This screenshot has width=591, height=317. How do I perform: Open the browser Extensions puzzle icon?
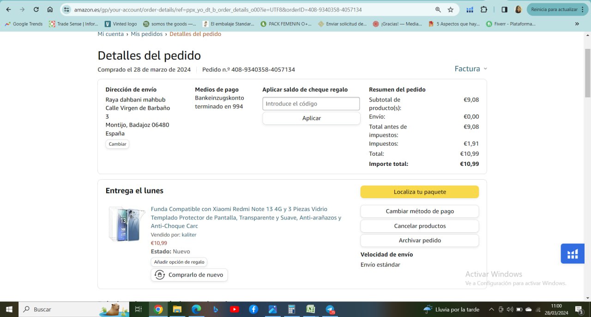[484, 10]
